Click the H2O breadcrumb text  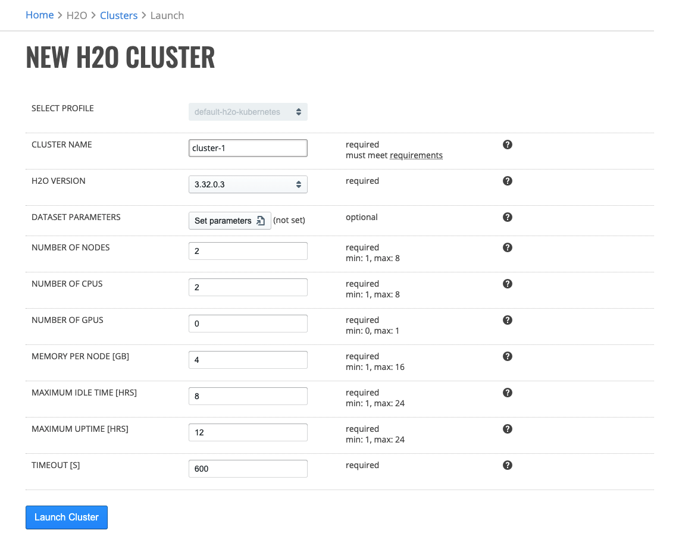click(77, 15)
